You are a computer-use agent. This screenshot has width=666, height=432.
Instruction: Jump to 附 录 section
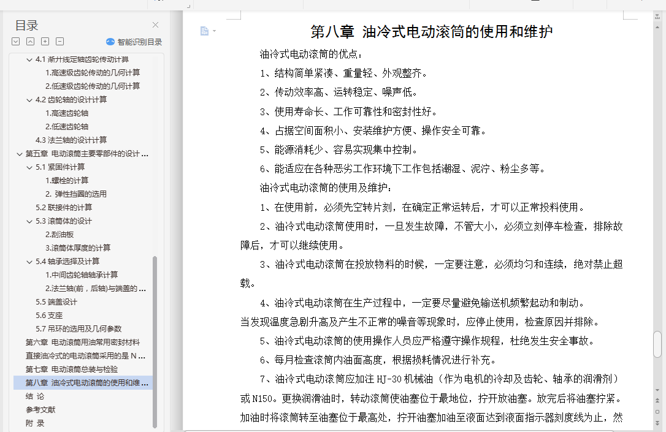coord(34,423)
